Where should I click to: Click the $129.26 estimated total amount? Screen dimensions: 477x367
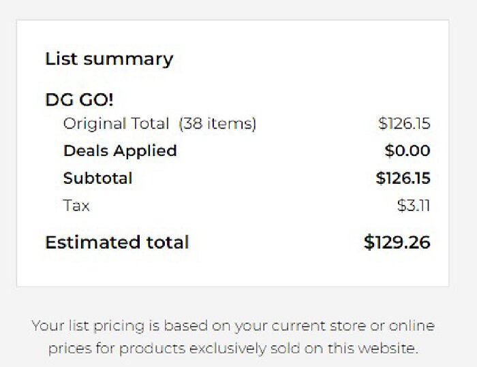[397, 242]
